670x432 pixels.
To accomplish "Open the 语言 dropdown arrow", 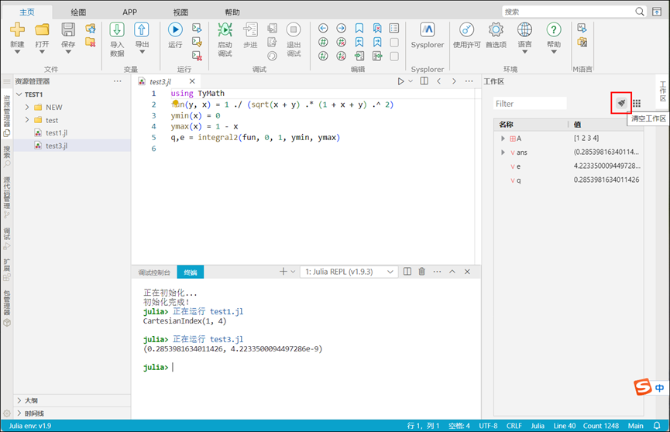I will click(524, 52).
